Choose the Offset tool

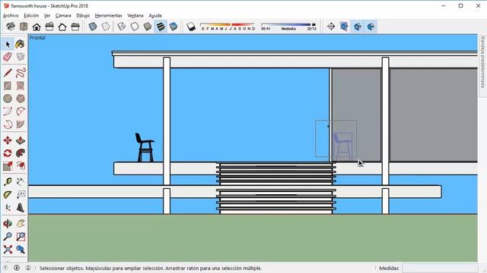pyautogui.click(x=21, y=166)
